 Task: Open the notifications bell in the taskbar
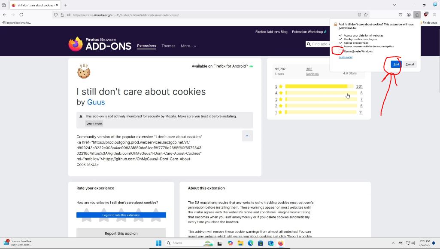[x=434, y=243]
